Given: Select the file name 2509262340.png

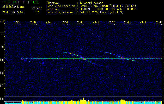Looking at the screenshot, I should tap(13, 7).
